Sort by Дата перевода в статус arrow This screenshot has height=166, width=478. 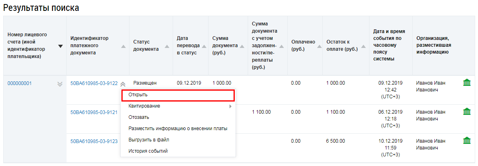(203, 47)
